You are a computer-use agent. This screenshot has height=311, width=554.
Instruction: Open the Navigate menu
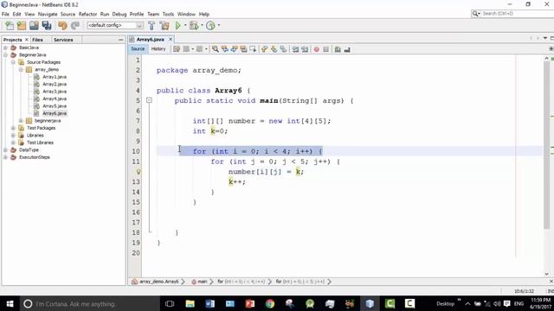[x=48, y=14]
